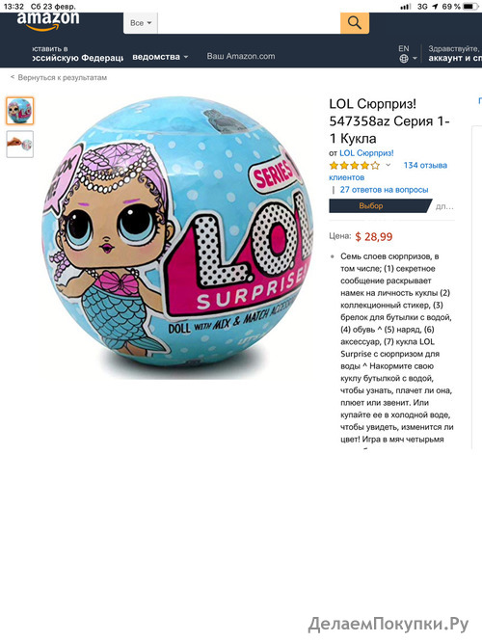482x642 pixels.
Task: Open the 27 ответов на вопросы link
Action: [384, 190]
